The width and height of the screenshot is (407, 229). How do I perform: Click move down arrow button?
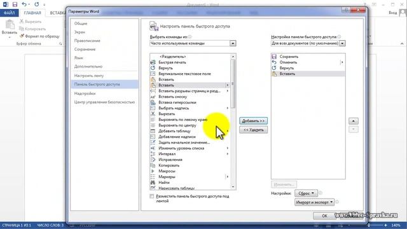tap(354, 129)
